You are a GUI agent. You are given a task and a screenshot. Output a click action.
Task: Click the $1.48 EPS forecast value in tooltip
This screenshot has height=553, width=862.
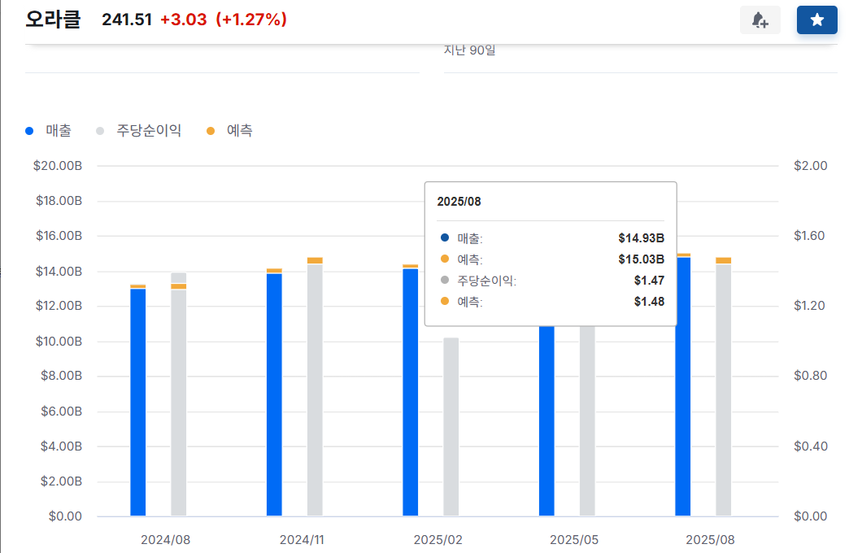click(x=649, y=301)
